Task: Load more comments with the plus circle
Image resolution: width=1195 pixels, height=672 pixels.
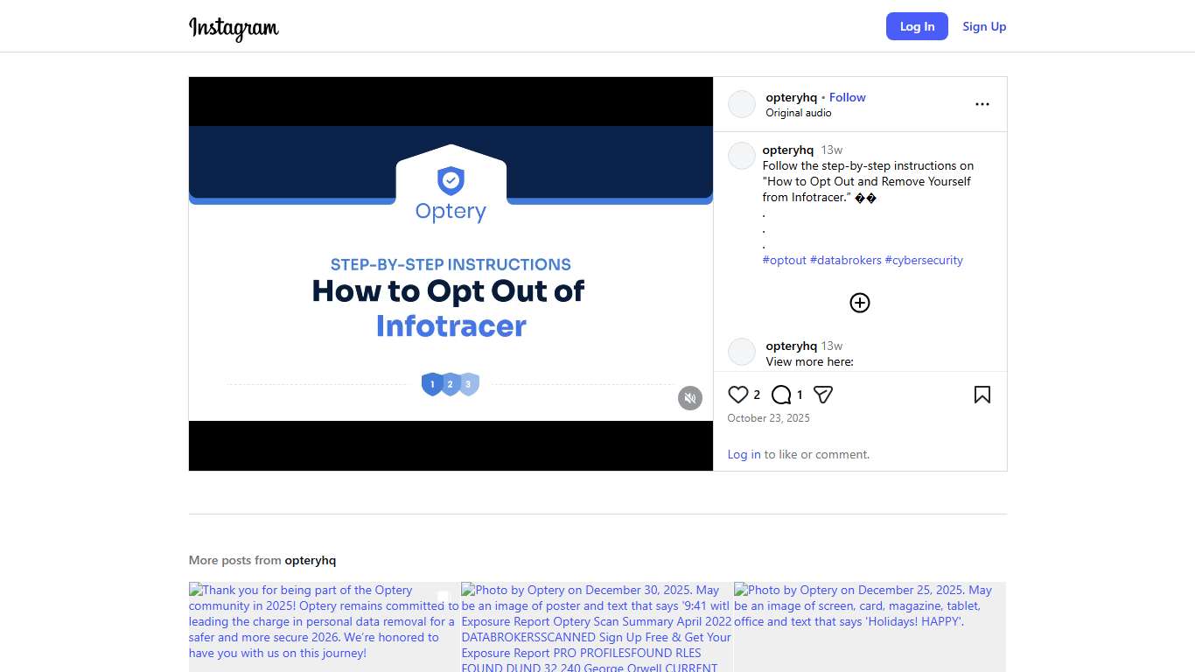Action: (860, 303)
